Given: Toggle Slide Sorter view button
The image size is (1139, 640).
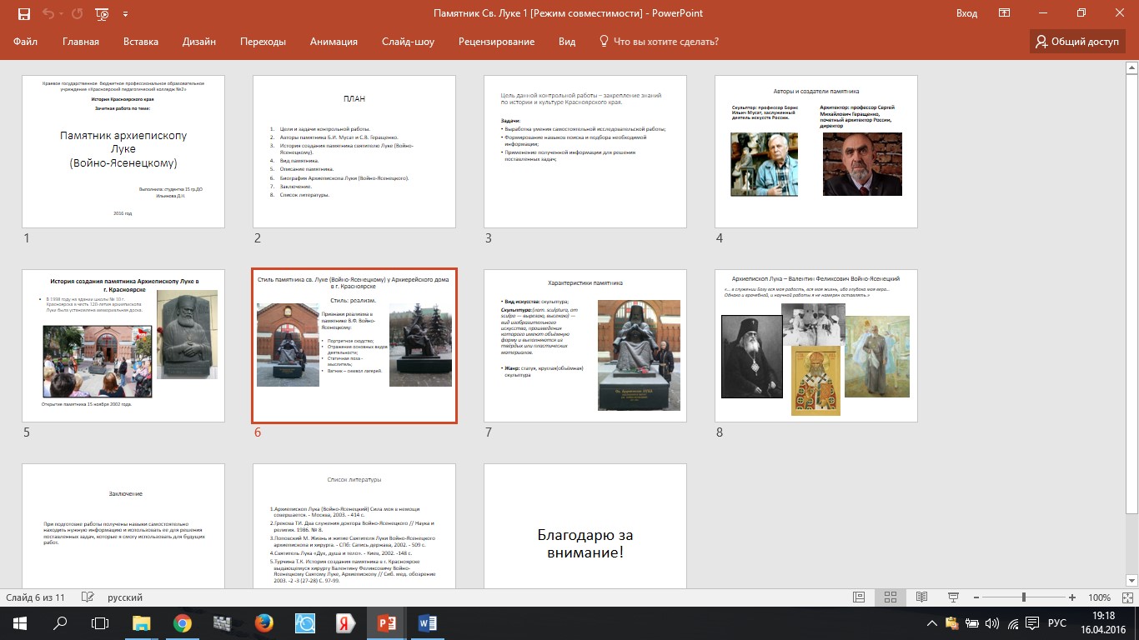Looking at the screenshot, I should (890, 597).
